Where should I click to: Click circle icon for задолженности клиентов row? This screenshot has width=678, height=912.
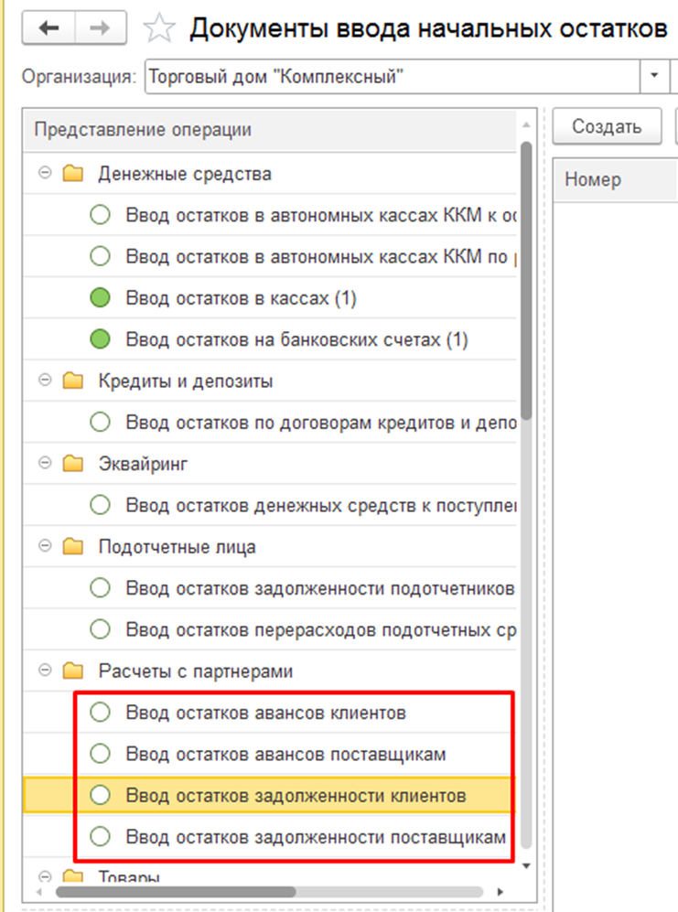100,795
